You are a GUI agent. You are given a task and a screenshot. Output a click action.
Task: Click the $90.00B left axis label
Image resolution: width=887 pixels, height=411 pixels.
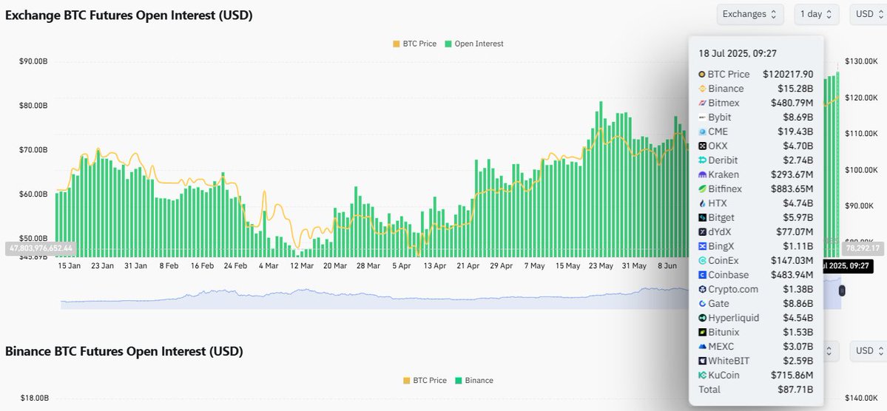coord(34,61)
